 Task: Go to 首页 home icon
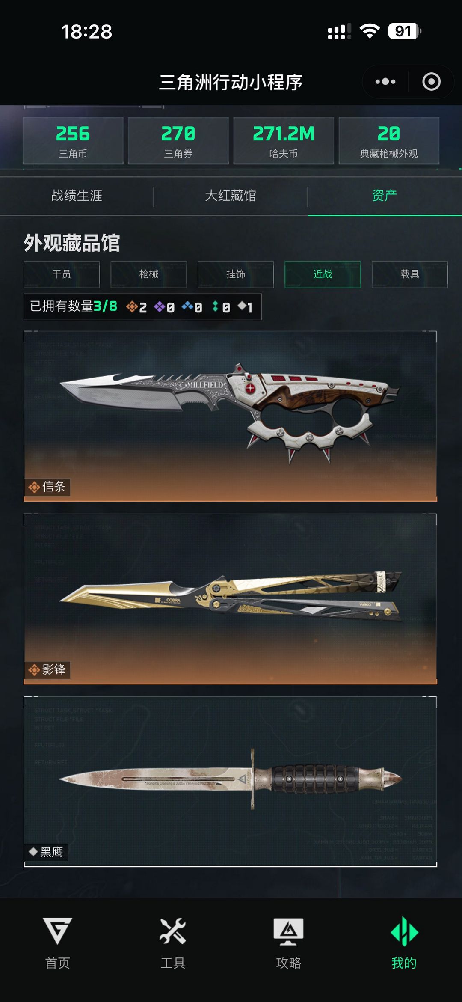[x=58, y=931]
